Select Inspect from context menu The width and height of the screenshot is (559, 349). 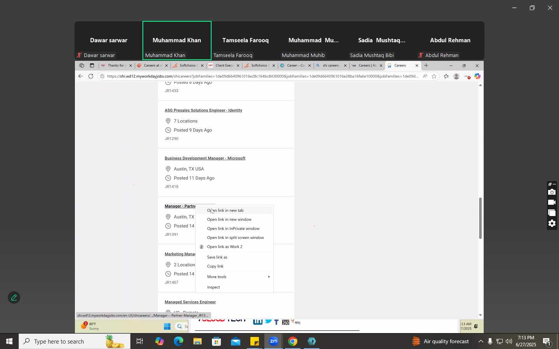(x=234, y=287)
